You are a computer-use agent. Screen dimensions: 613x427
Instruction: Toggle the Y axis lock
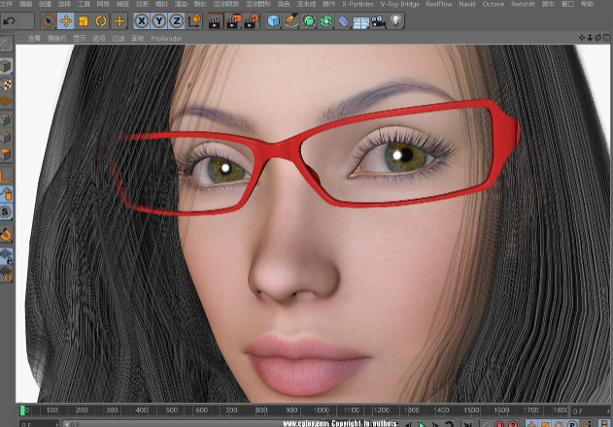pos(159,20)
